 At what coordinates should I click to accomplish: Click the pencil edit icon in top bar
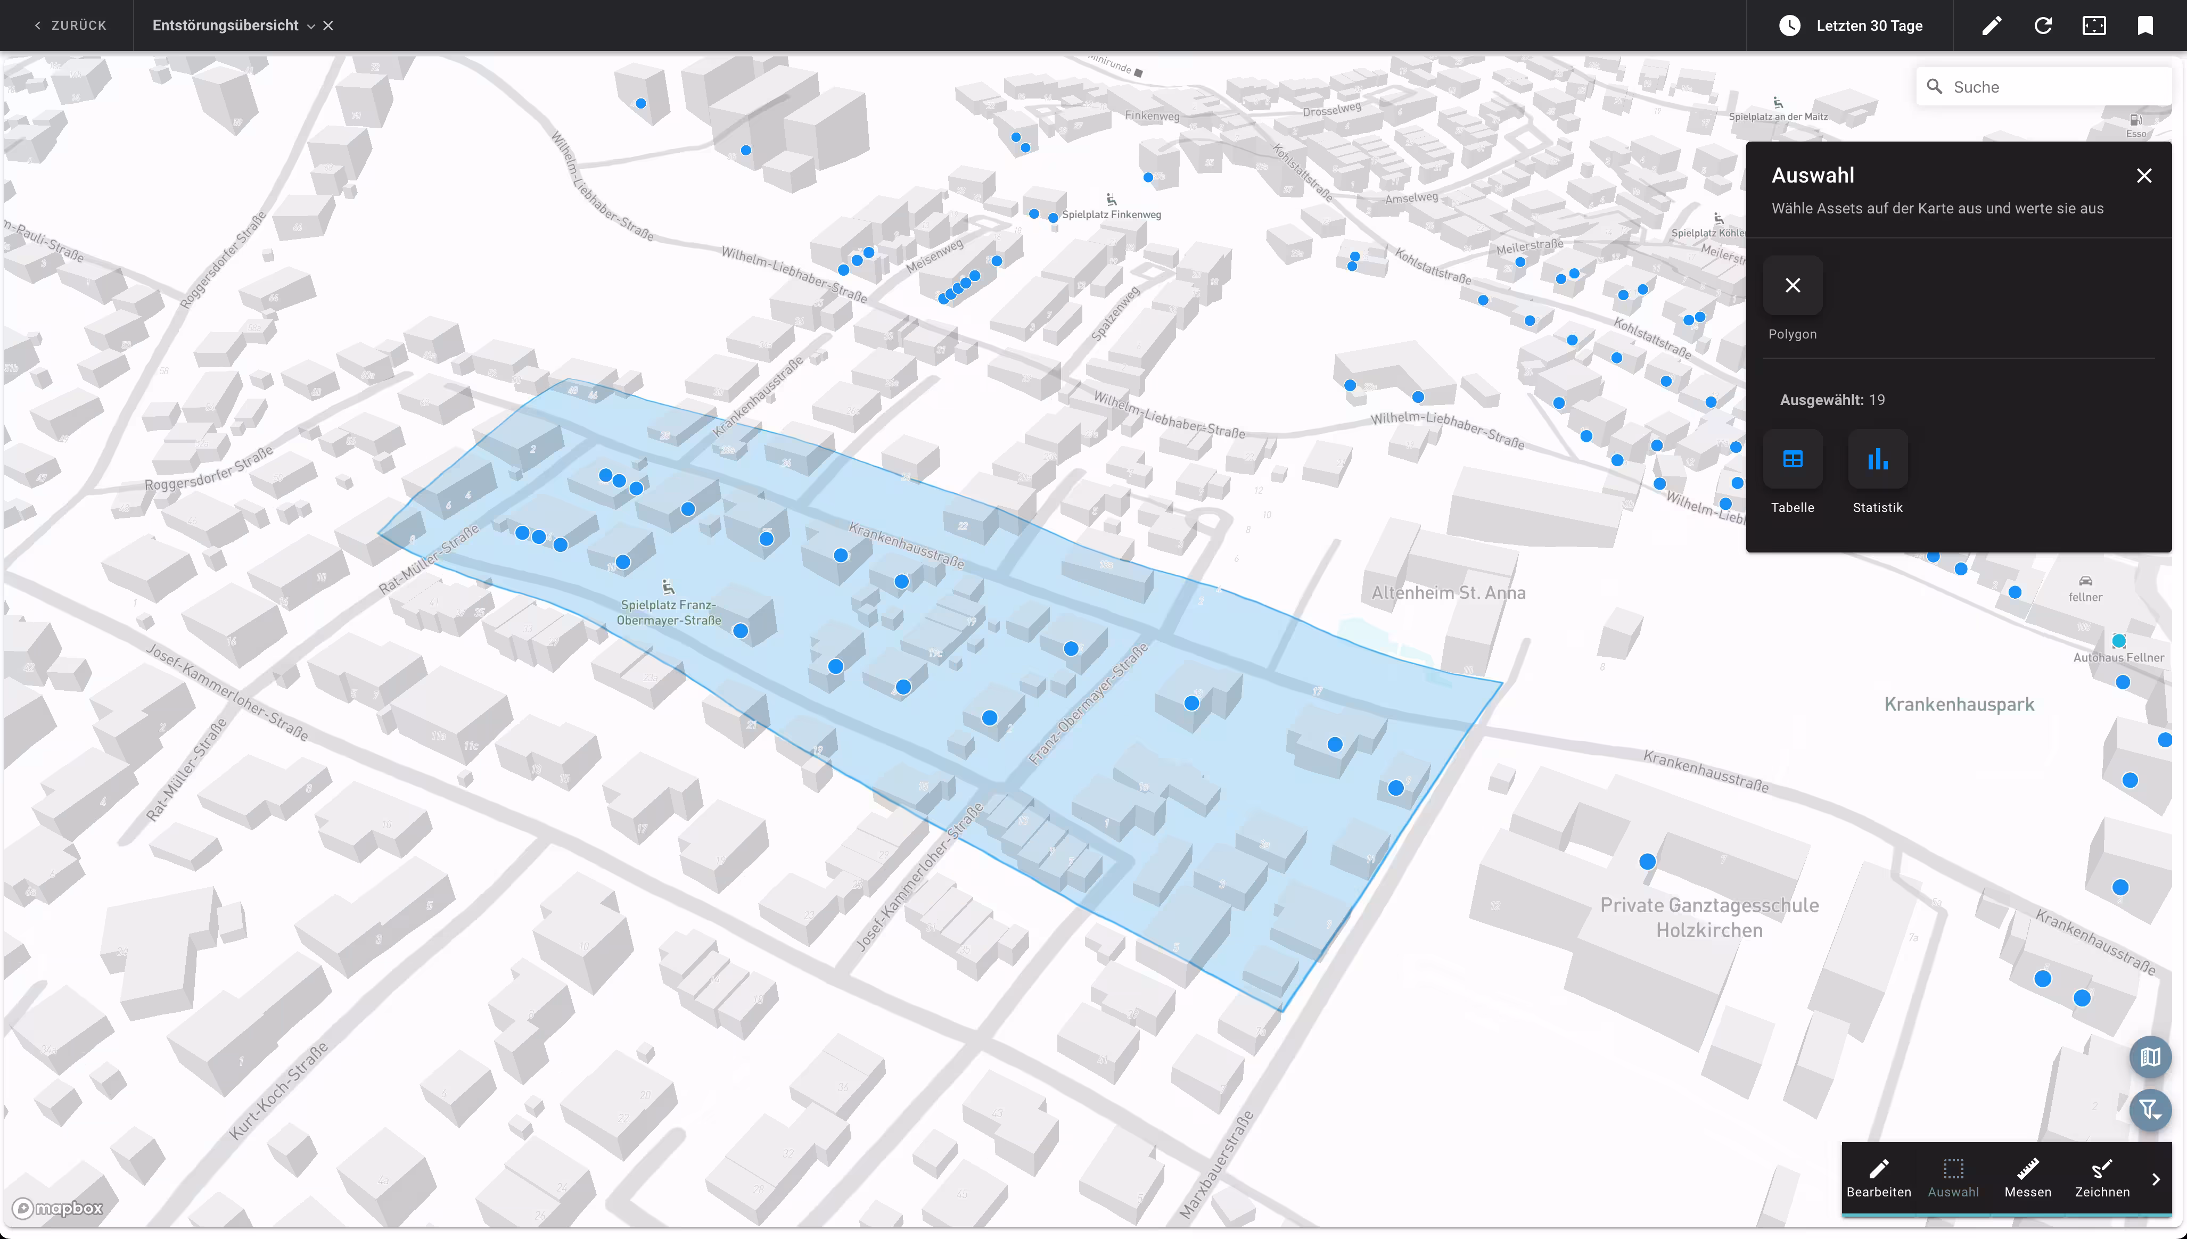coord(1991,26)
